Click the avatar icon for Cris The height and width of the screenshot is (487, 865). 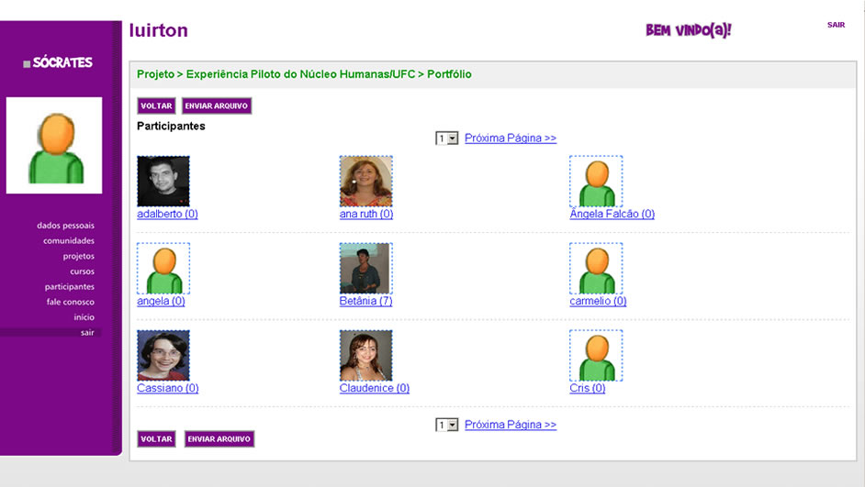click(x=596, y=355)
